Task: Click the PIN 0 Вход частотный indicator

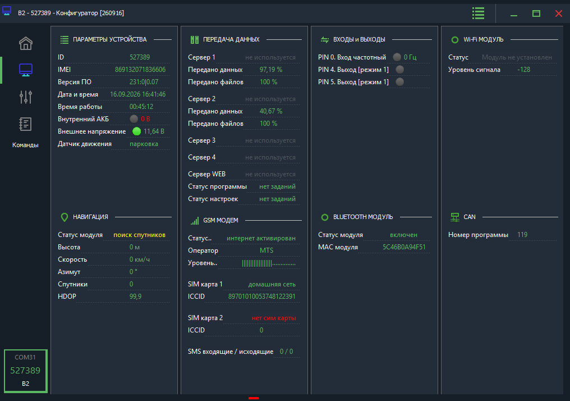Action: click(397, 57)
